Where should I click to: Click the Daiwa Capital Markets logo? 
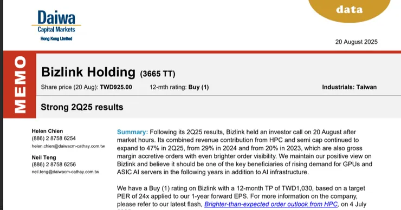(x=56, y=25)
